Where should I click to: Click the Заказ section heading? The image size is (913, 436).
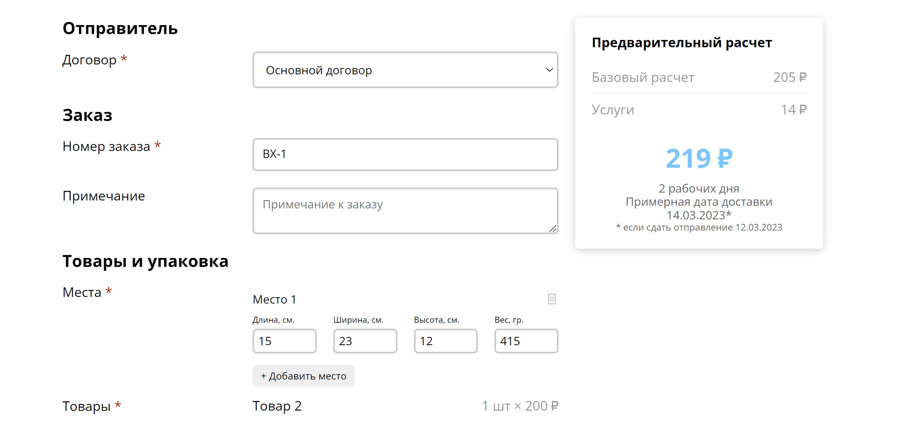point(87,115)
